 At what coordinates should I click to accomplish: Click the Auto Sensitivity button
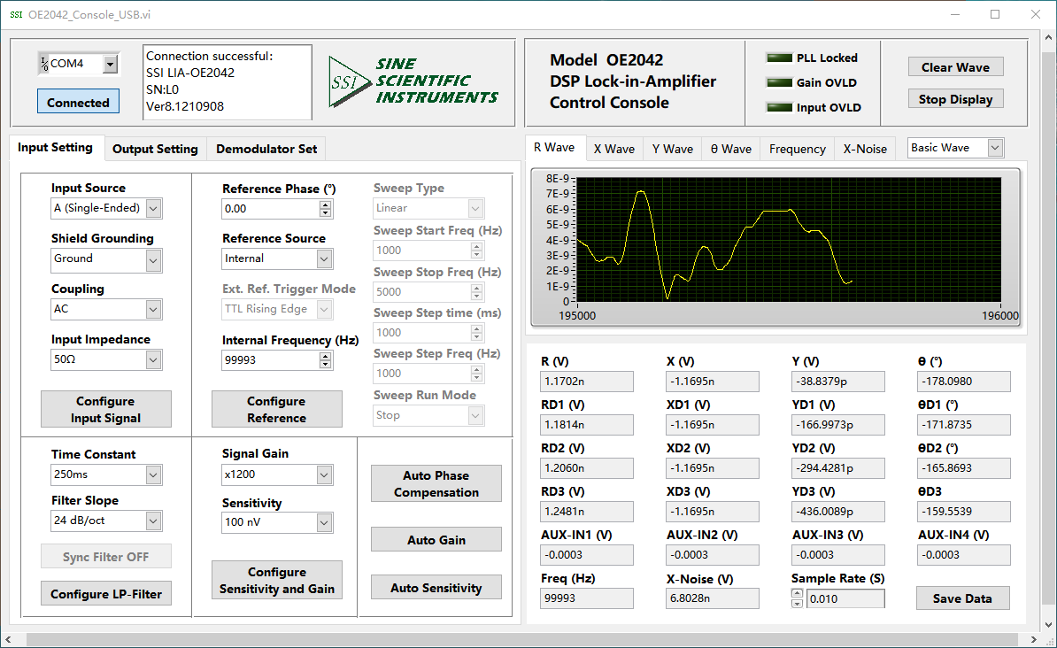(x=436, y=587)
